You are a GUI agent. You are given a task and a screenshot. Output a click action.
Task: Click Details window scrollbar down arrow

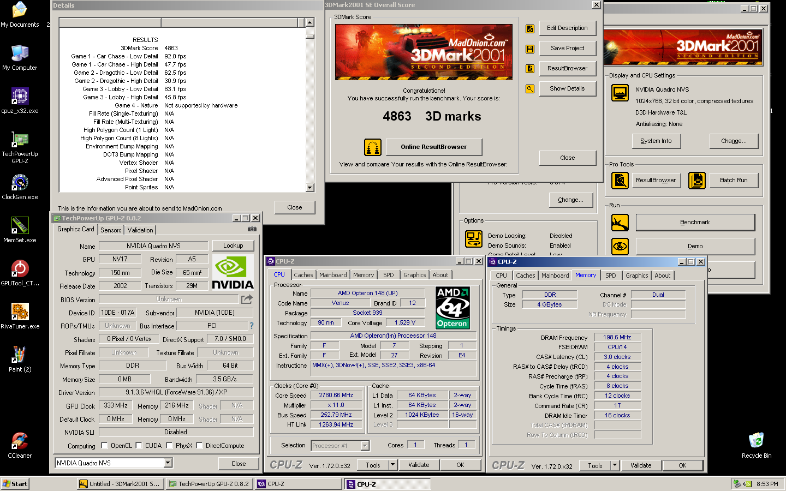309,188
